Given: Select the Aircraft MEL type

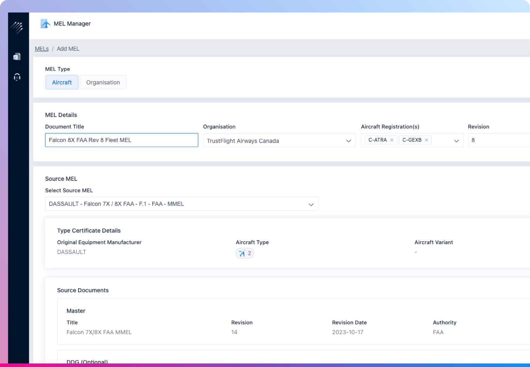Looking at the screenshot, I should pyautogui.click(x=62, y=83).
